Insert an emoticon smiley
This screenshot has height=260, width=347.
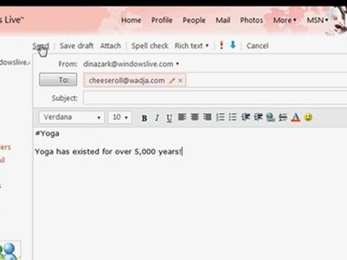pyautogui.click(x=308, y=117)
